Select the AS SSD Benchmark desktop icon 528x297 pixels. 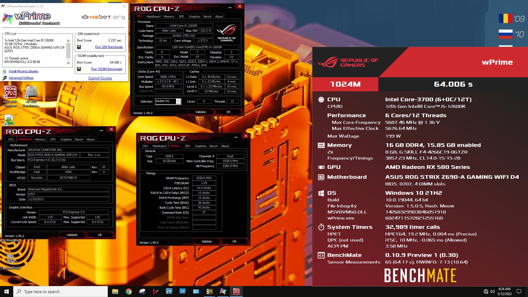click(x=31, y=96)
